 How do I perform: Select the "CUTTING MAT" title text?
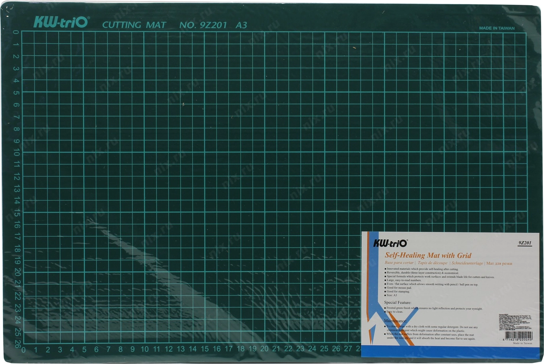134,25
